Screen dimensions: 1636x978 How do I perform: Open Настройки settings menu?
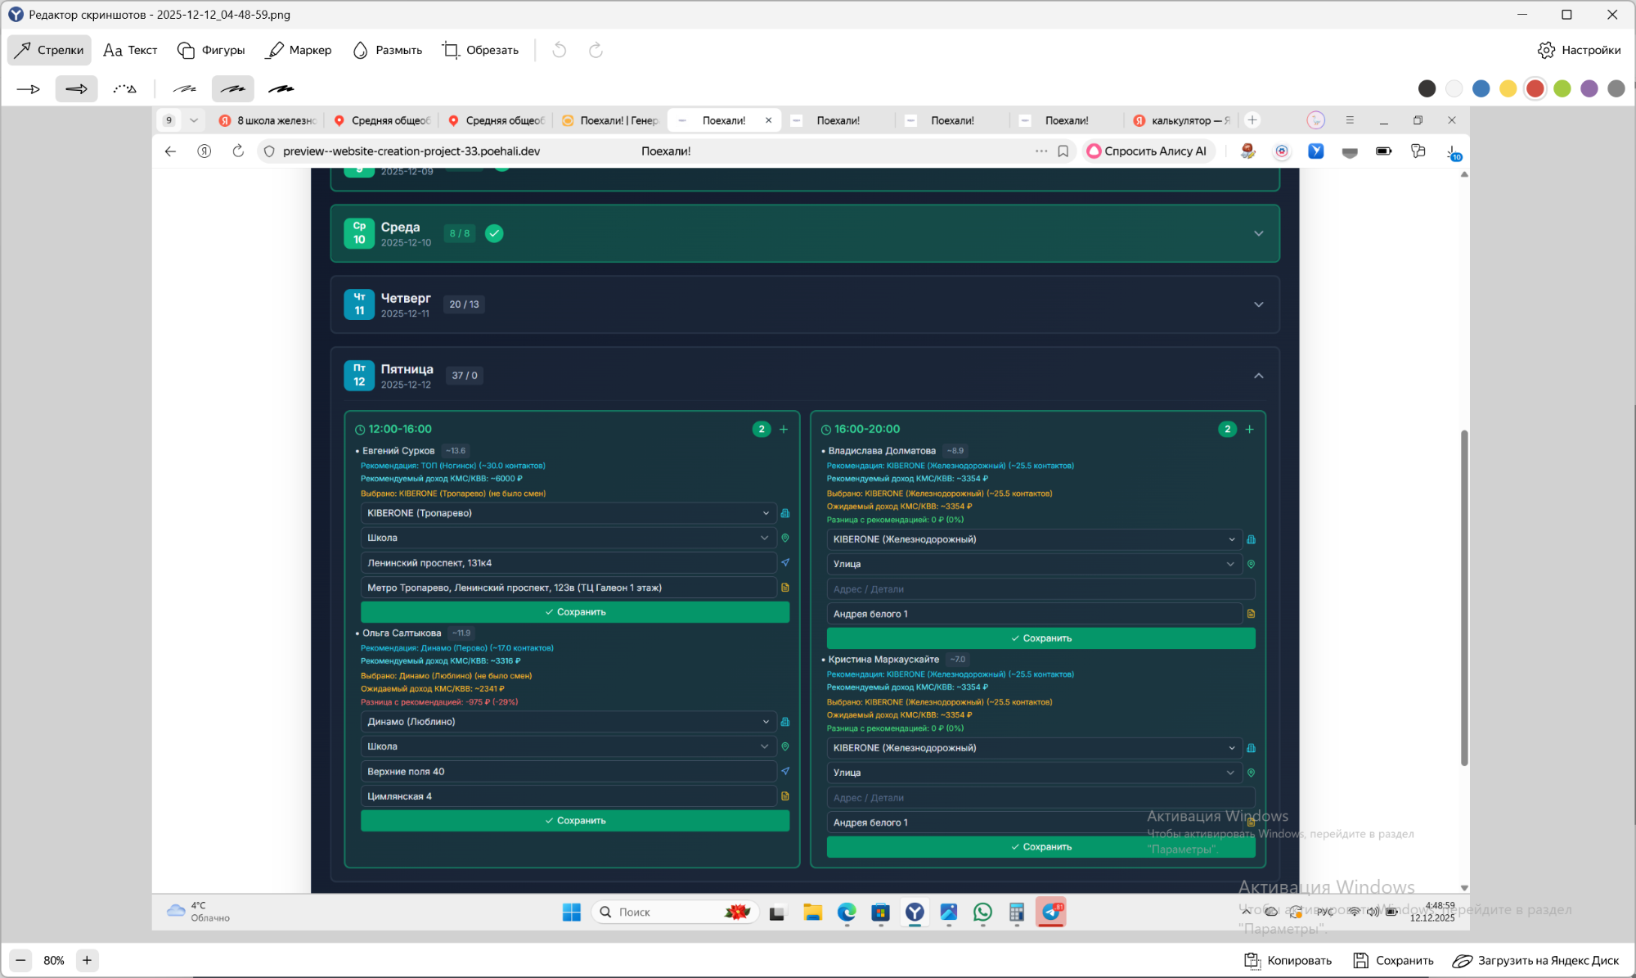(x=1580, y=50)
